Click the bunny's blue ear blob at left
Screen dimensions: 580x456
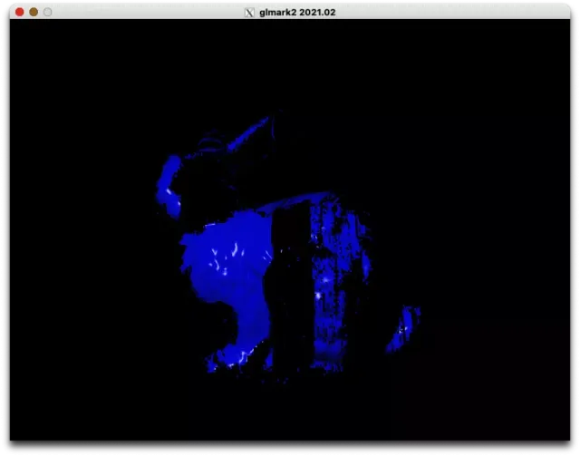coord(169,186)
